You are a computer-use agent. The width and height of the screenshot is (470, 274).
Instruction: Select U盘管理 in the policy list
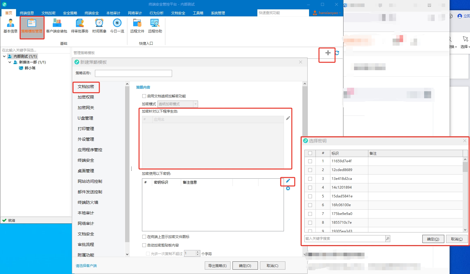[85, 118]
